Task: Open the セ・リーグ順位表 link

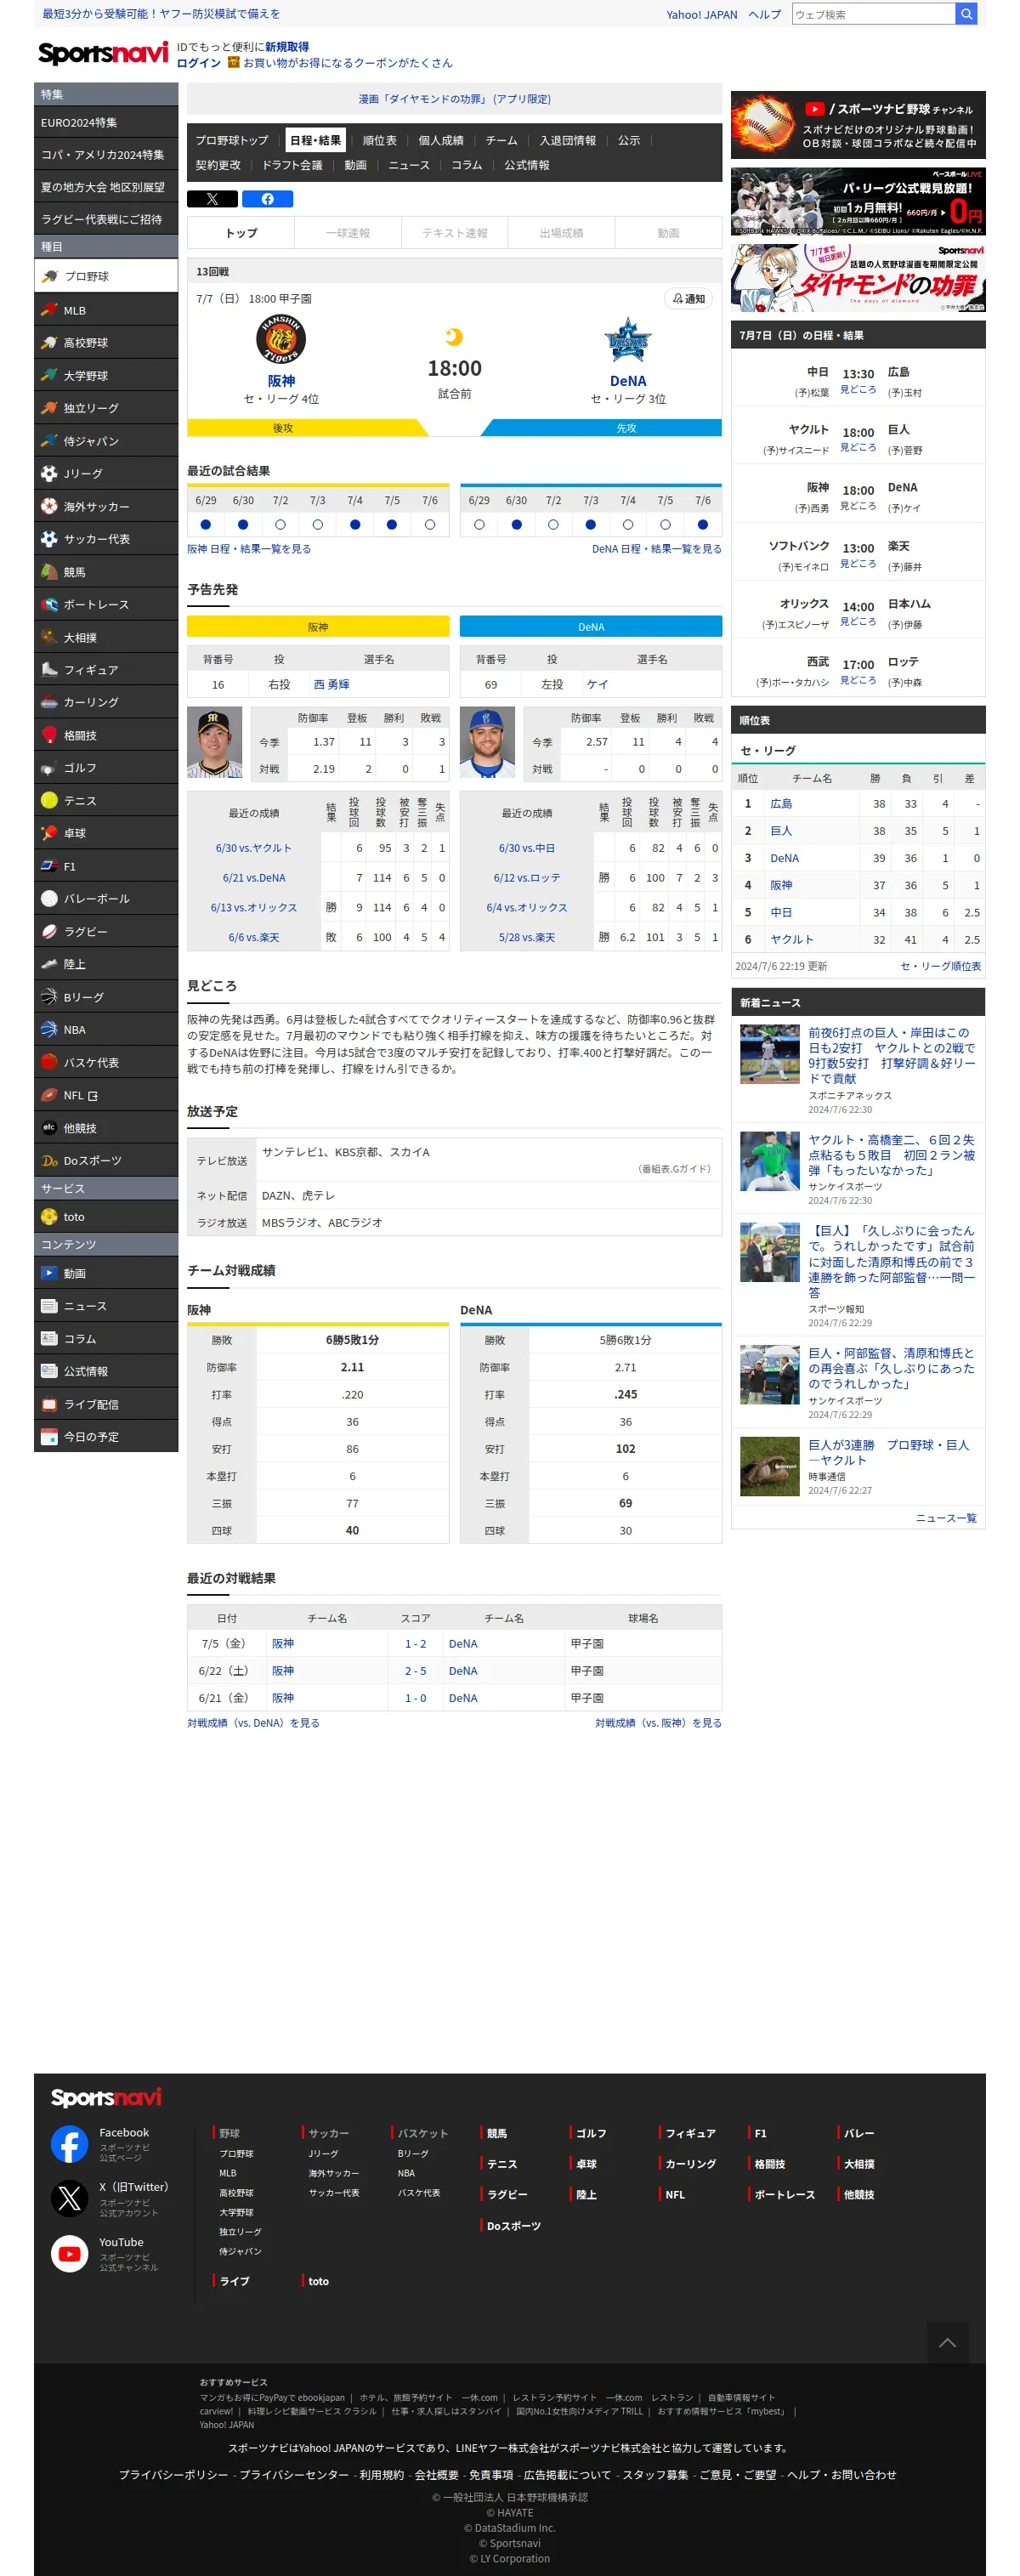Action: click(x=940, y=966)
